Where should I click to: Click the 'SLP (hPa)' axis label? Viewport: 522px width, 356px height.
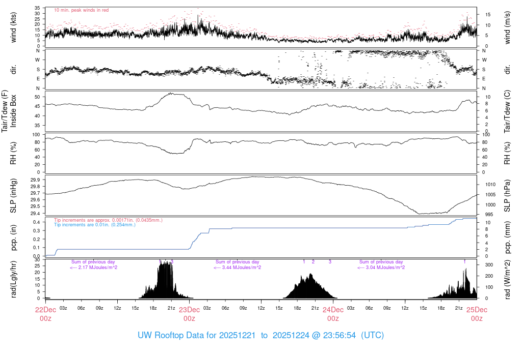pyautogui.click(x=507, y=196)
